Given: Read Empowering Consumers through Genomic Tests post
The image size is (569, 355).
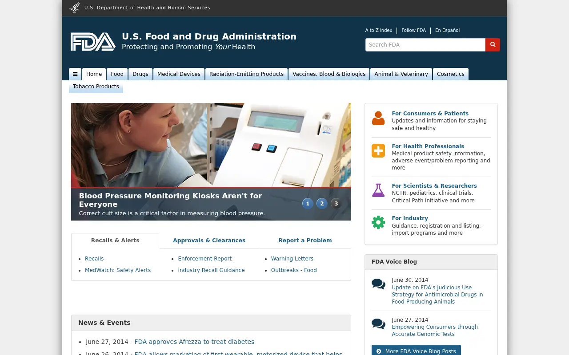Looking at the screenshot, I should tap(435, 331).
